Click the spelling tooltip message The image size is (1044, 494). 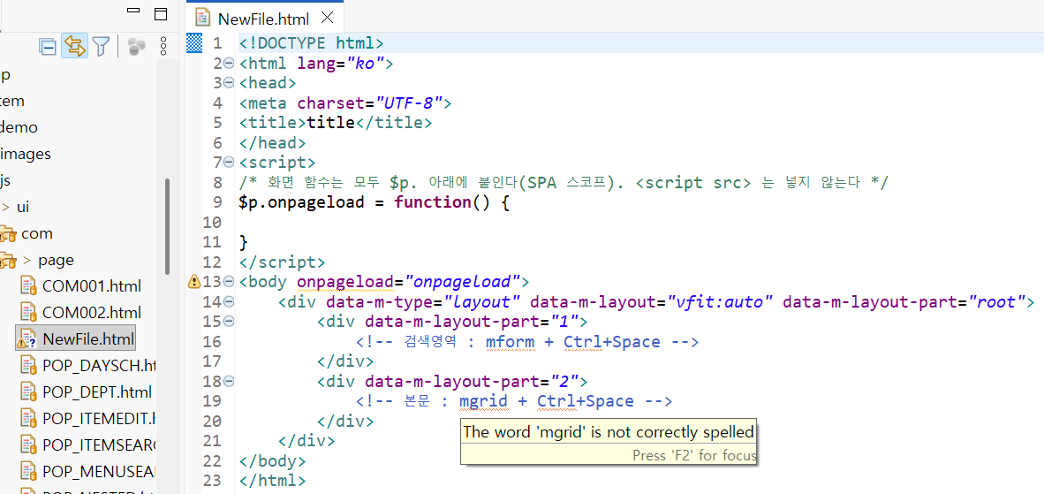point(609,432)
